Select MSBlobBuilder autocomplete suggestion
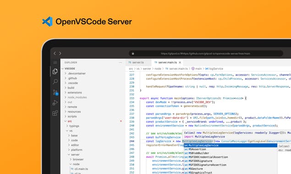The width and height of the screenshot is (291, 174). [231, 153]
